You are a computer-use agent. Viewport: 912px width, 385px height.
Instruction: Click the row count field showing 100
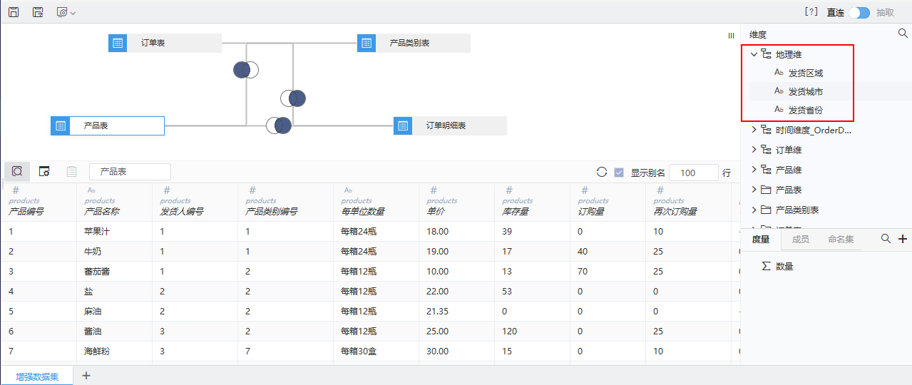694,173
